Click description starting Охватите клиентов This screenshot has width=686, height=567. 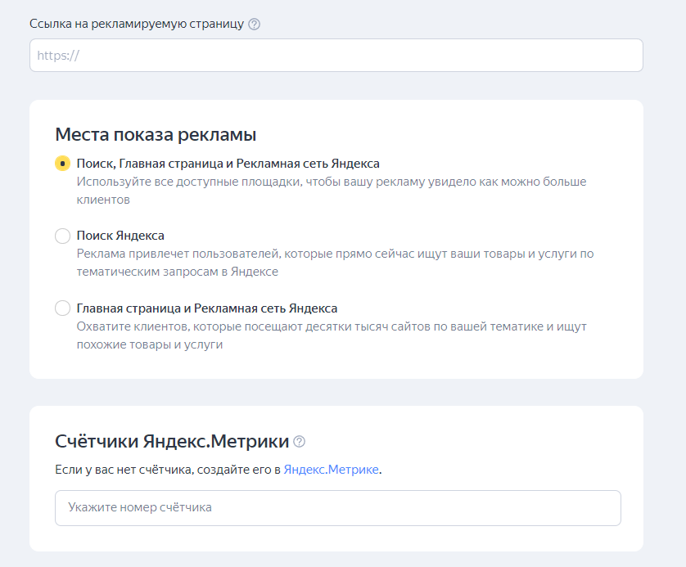click(332, 335)
